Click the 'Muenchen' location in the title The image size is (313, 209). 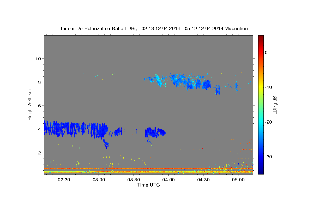[236, 28]
